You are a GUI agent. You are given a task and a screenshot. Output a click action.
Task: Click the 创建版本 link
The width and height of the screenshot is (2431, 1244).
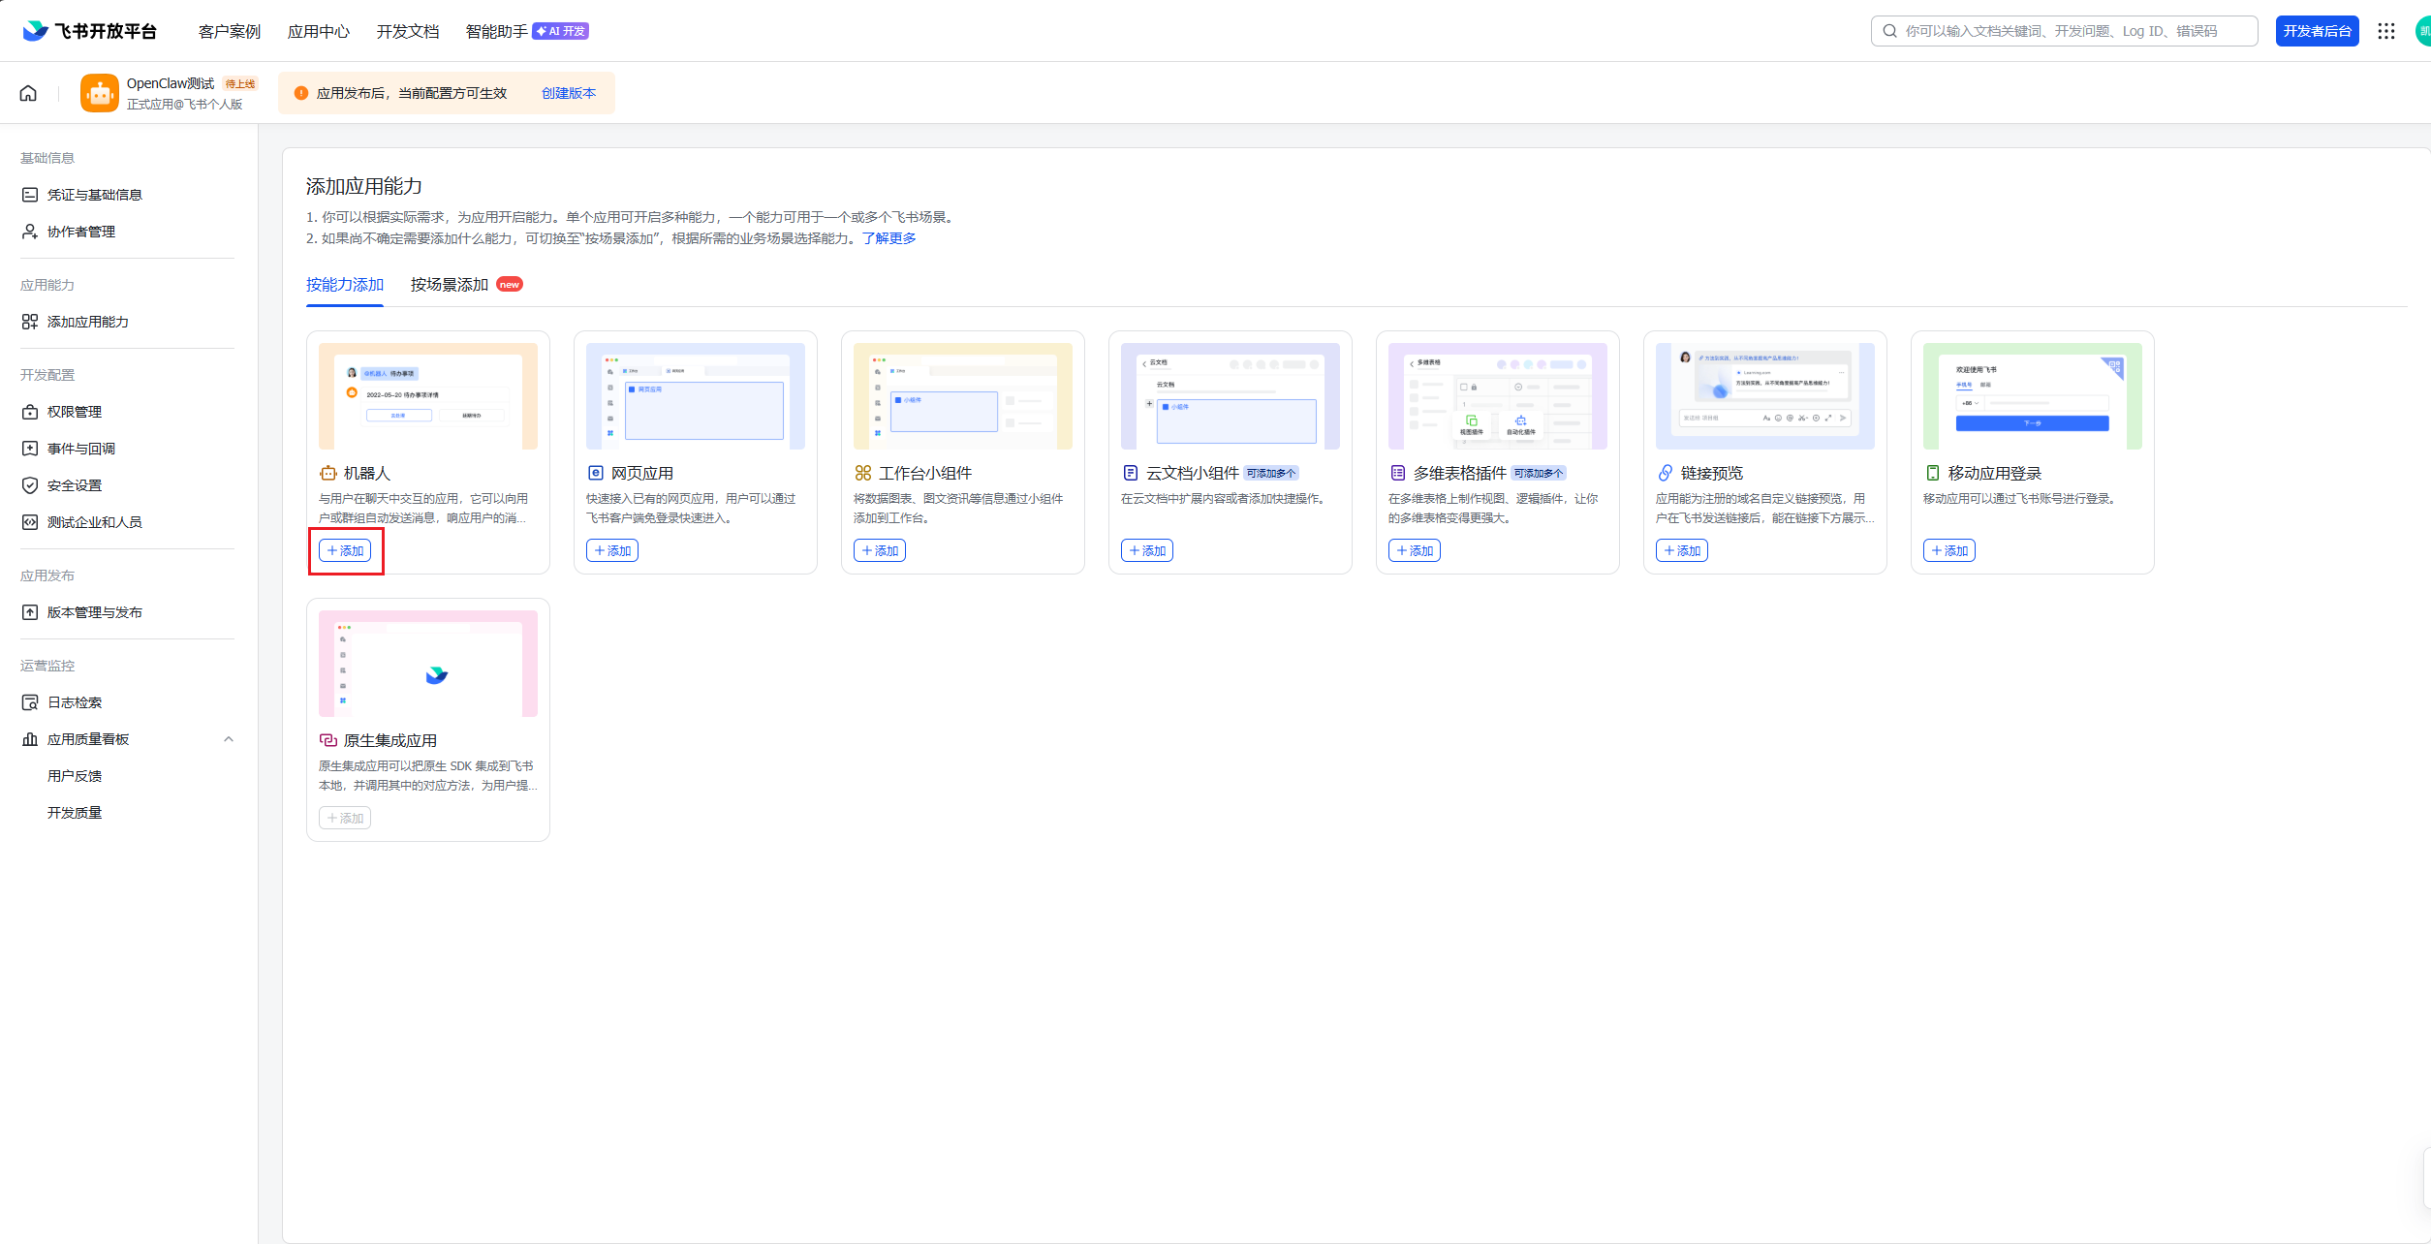[569, 93]
